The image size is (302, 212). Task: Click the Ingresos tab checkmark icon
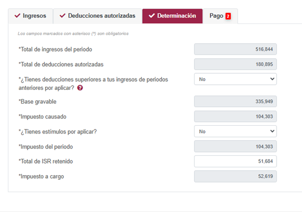pos(17,16)
